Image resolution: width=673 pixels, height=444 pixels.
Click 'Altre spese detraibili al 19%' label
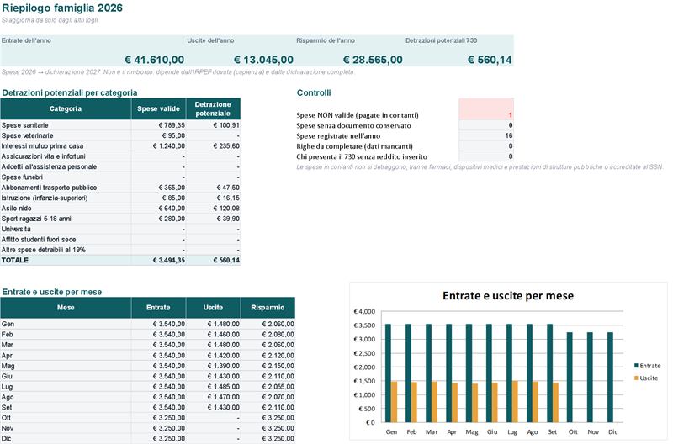point(44,250)
